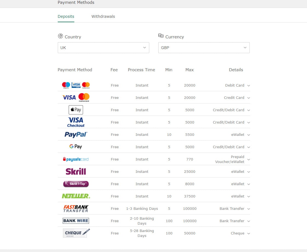The width and height of the screenshot is (307, 252).
Task: Open the Currency dropdown showing GBP
Action: [x=204, y=48]
